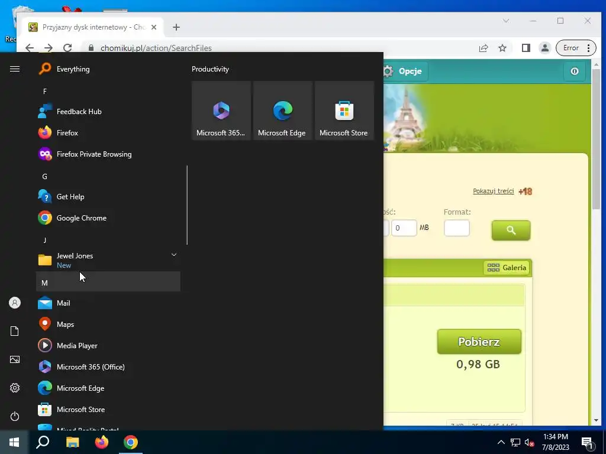Viewport: 606px width, 454px height.
Task: Open Get Help app
Action: point(108,196)
